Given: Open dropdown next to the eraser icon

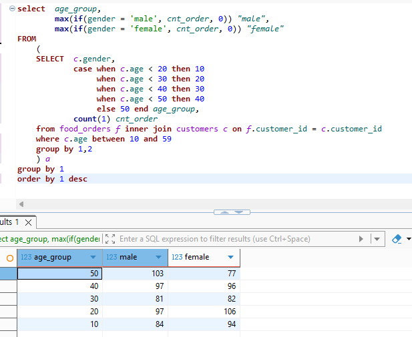Looking at the screenshot, I should point(409,239).
